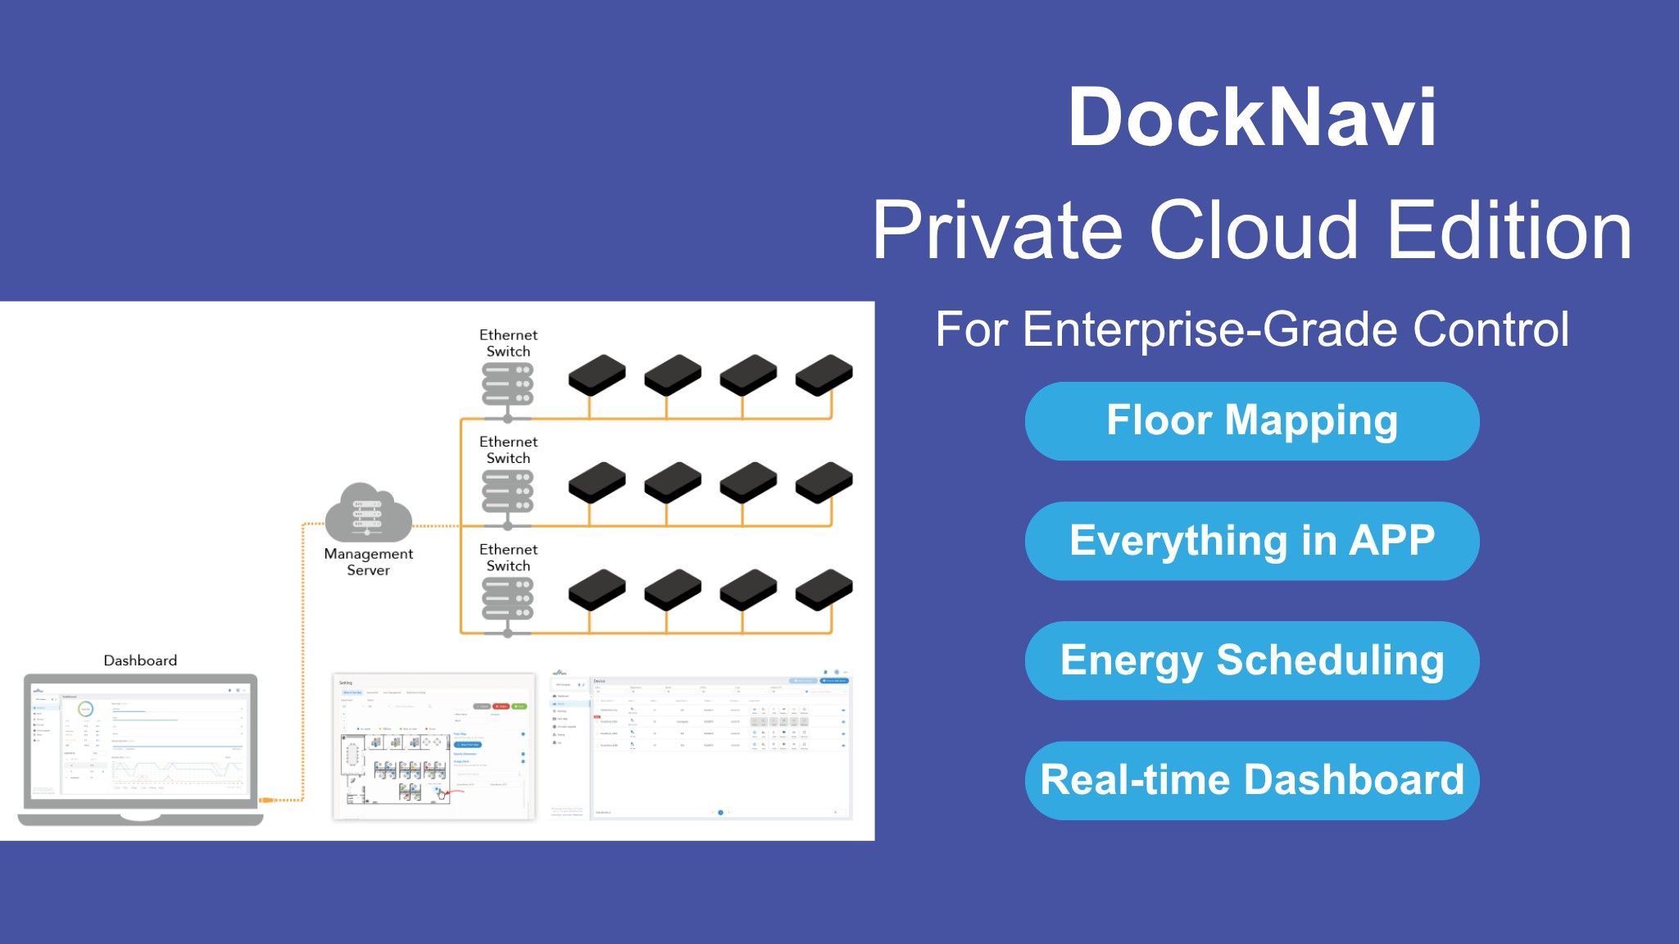This screenshot has width=1679, height=944.
Task: Click the reboot icon in the first device row
Action: point(755,710)
